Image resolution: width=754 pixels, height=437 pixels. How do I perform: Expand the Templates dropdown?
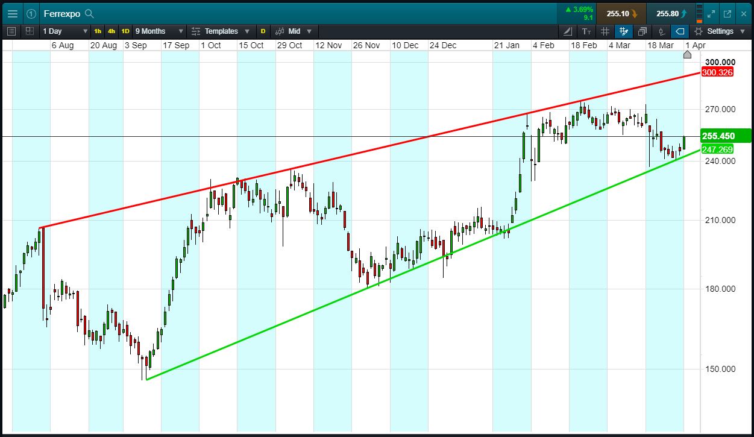point(247,31)
